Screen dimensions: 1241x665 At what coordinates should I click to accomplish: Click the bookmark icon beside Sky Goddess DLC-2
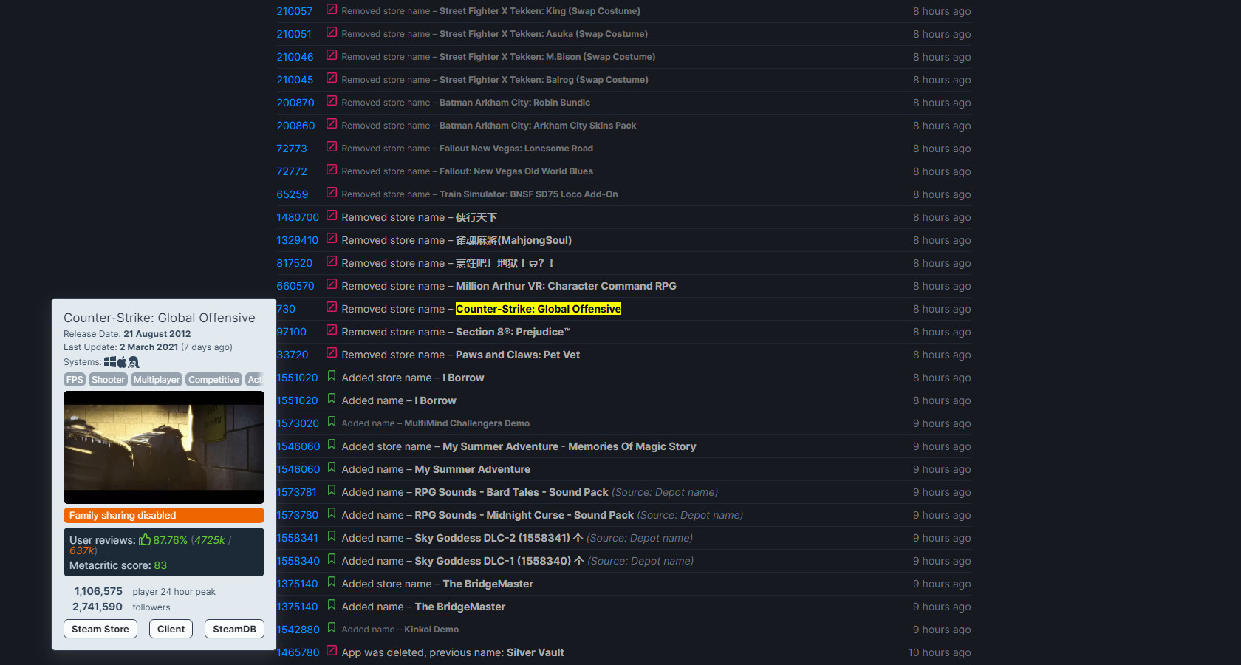tap(332, 536)
